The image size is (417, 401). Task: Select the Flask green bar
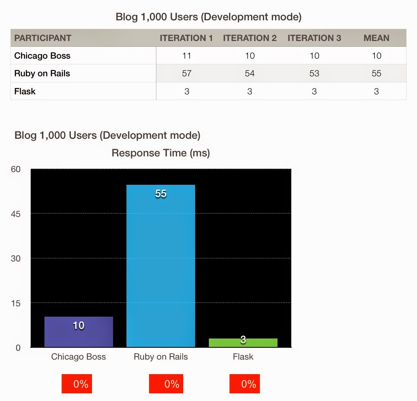[x=243, y=341]
